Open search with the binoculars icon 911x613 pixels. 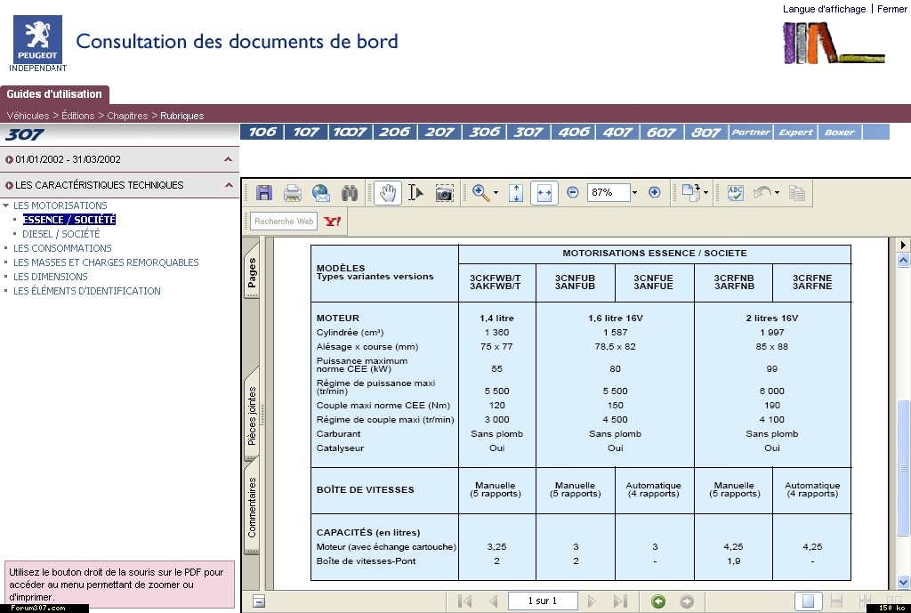[x=349, y=193]
